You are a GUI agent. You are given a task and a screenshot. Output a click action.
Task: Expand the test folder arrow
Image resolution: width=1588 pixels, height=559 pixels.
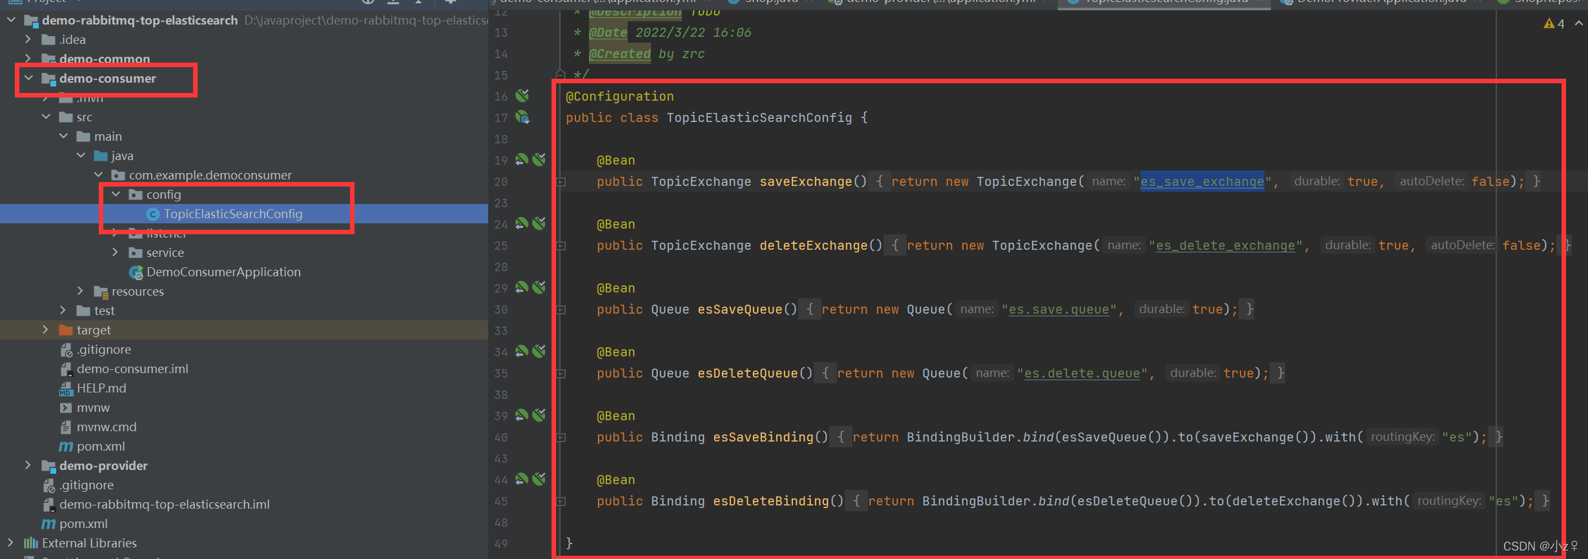pyautogui.click(x=63, y=310)
